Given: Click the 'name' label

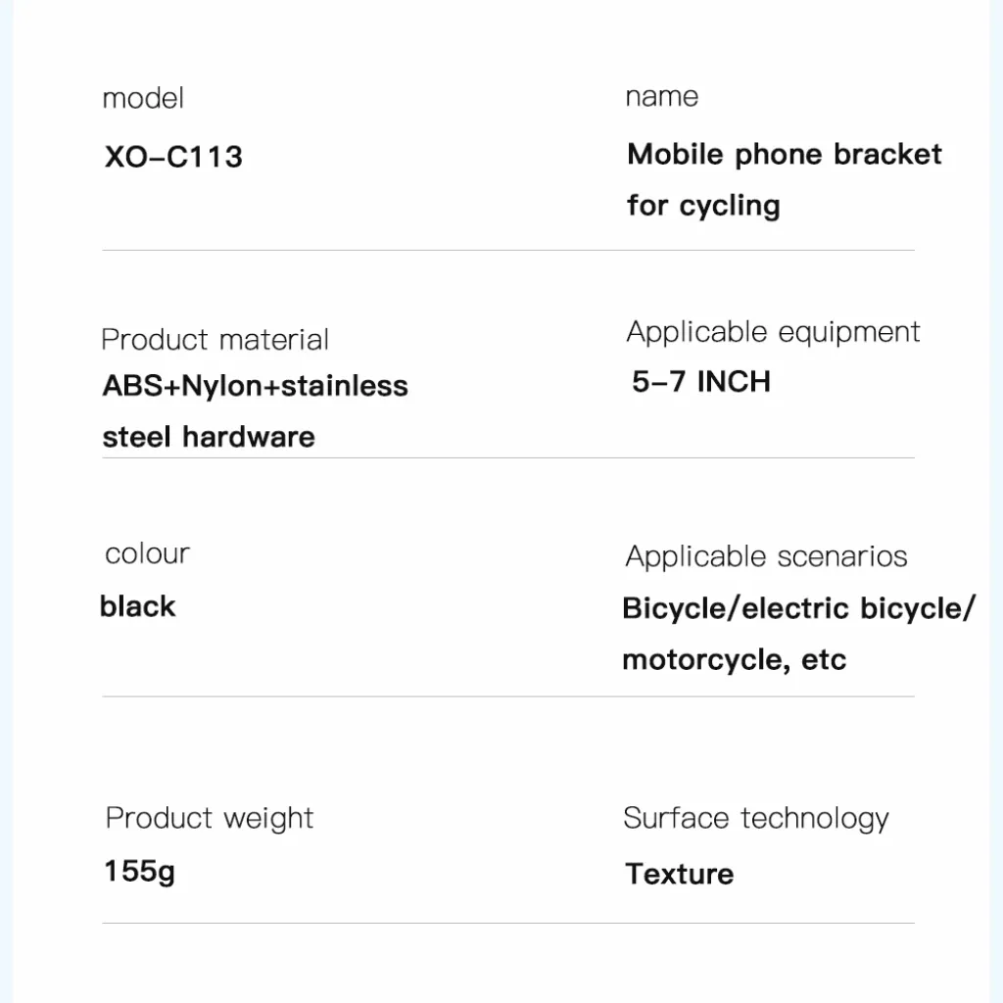Looking at the screenshot, I should [661, 97].
